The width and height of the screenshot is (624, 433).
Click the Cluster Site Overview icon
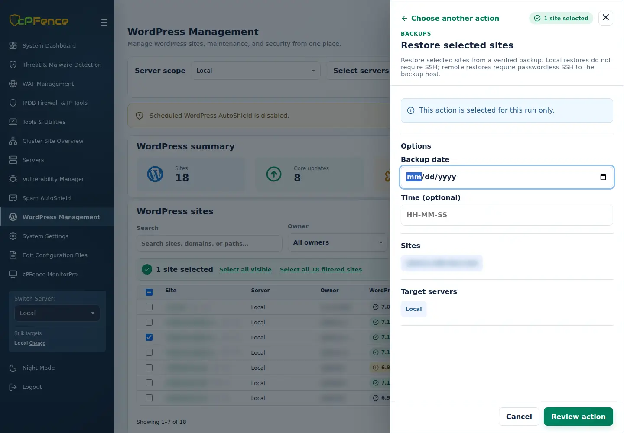point(13,141)
